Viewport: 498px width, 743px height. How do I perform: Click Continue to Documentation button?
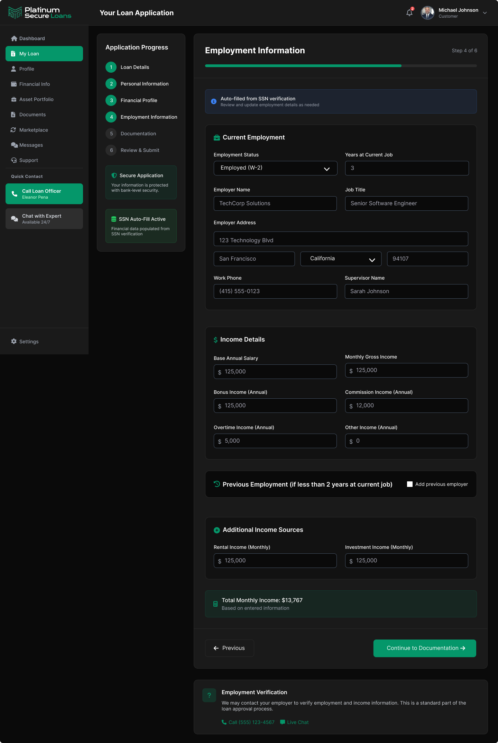(x=425, y=648)
